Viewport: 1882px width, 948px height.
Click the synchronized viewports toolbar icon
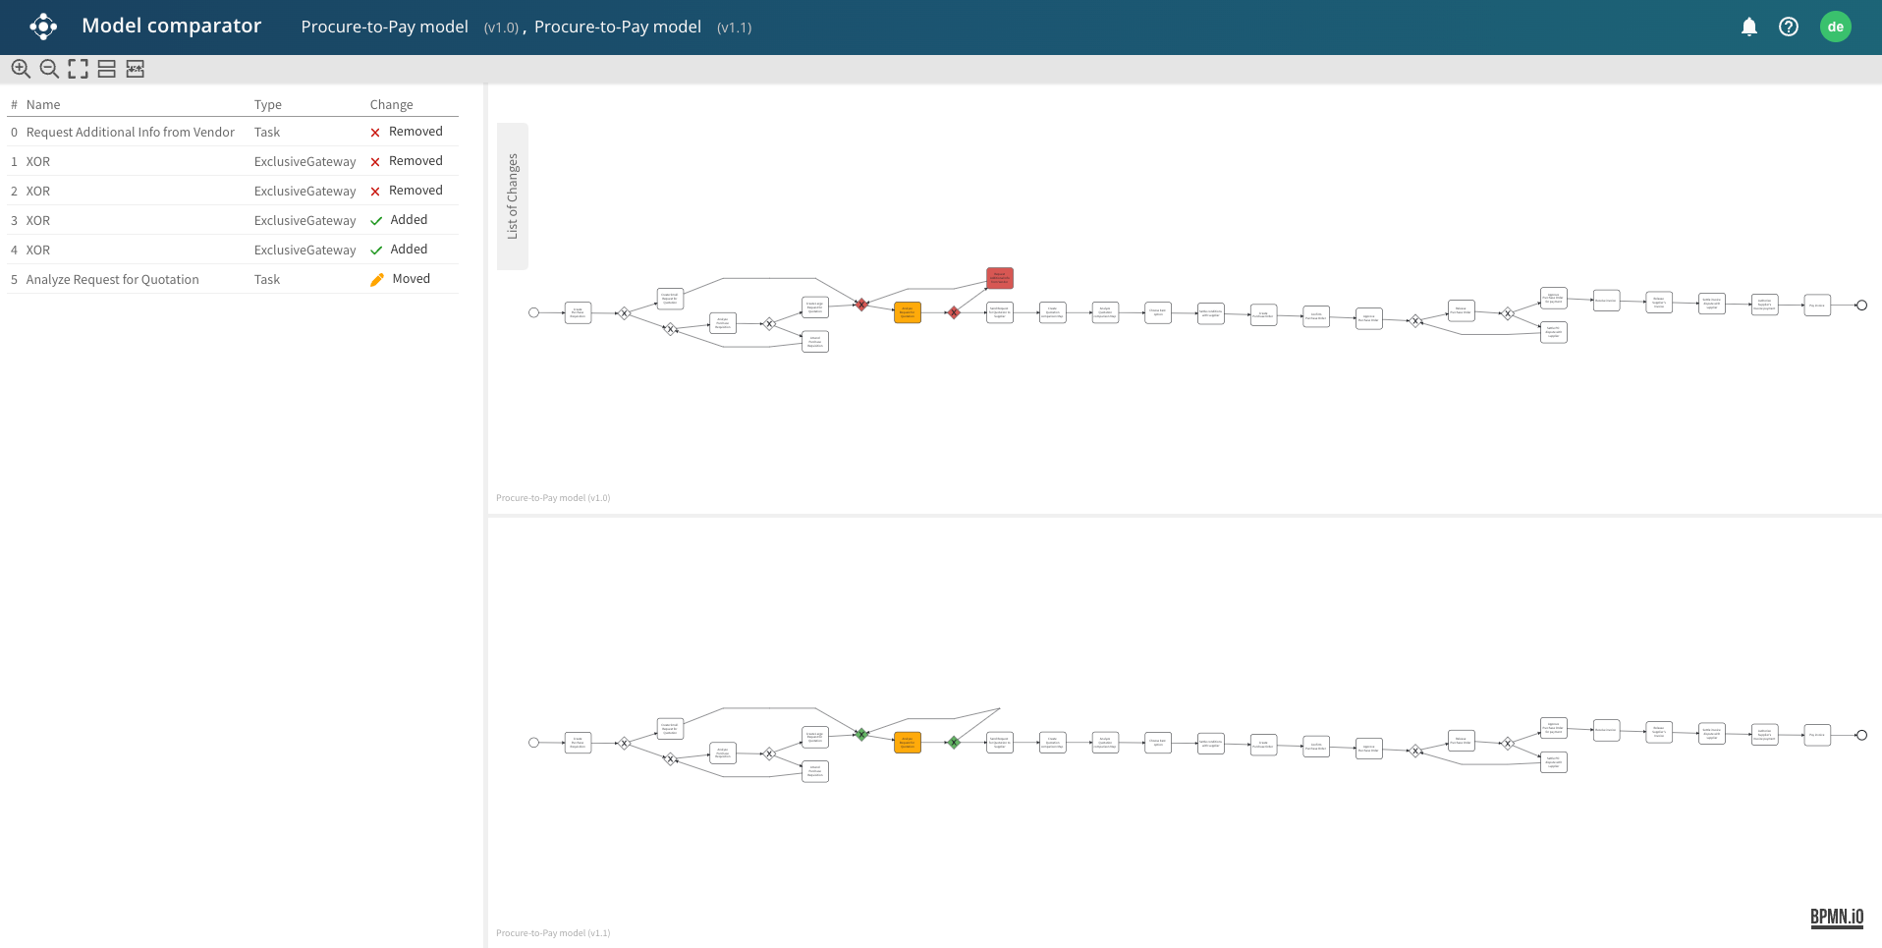click(136, 69)
